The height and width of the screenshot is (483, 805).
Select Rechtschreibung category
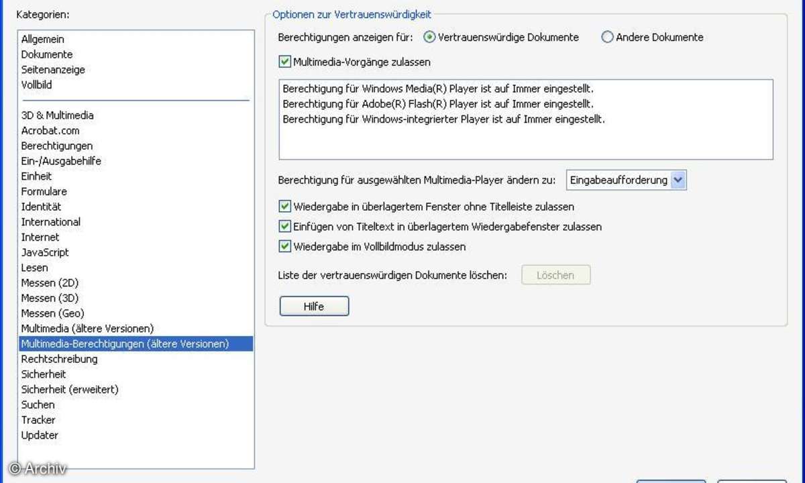59,359
